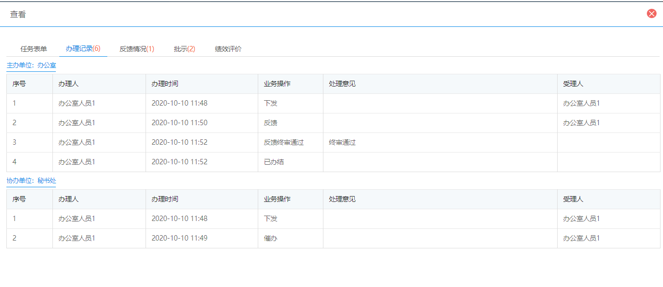
Task: Click the 查看 dialog title
Action: pyautogui.click(x=18, y=14)
